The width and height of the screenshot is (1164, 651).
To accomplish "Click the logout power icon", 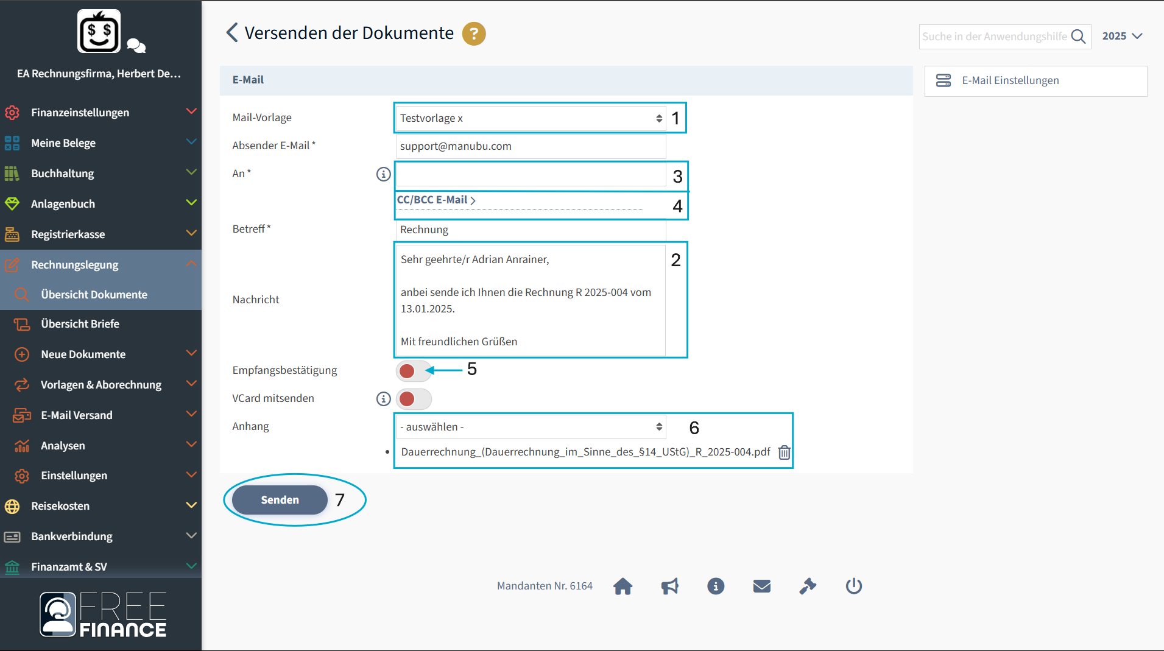I will coord(853,586).
